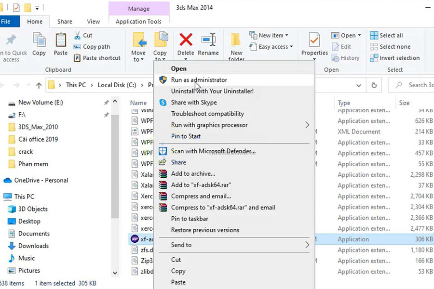Click the Select none icon
The width and height of the screenshot is (434, 289).
pos(374,47)
